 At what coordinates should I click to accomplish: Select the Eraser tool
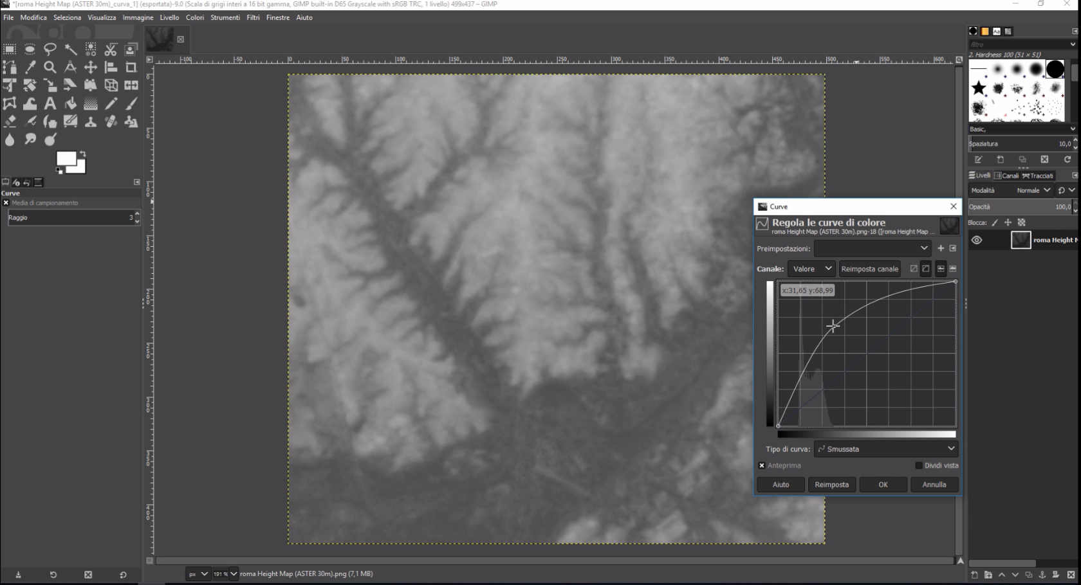coord(10,122)
